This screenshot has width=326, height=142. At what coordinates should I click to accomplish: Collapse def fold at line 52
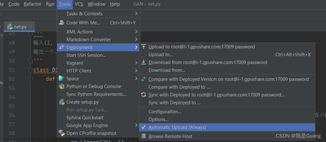tap(31, 79)
